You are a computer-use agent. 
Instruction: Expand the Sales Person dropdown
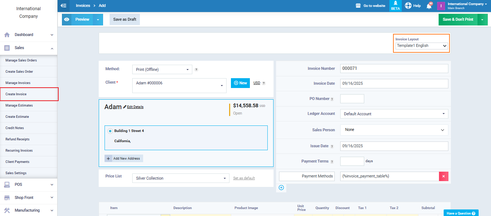[394, 130]
